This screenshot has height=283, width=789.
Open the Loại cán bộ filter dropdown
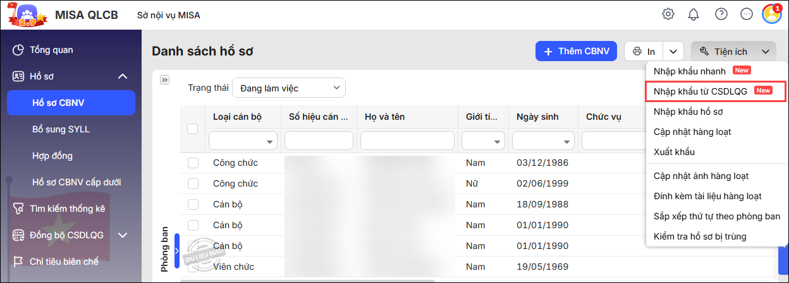(243, 141)
